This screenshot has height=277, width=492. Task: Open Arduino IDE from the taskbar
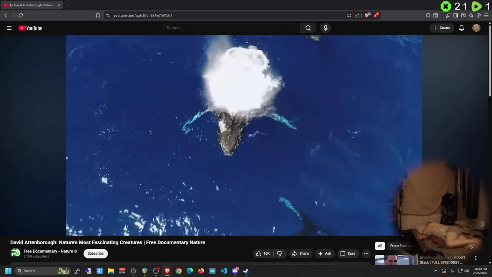tap(212, 271)
